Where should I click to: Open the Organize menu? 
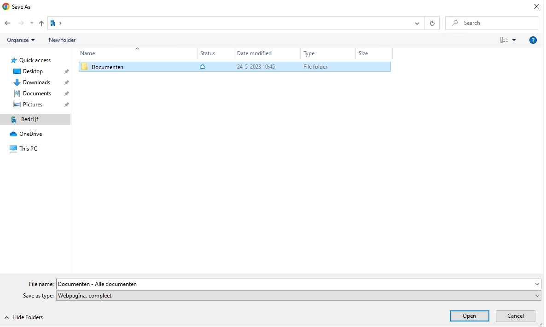(x=21, y=40)
